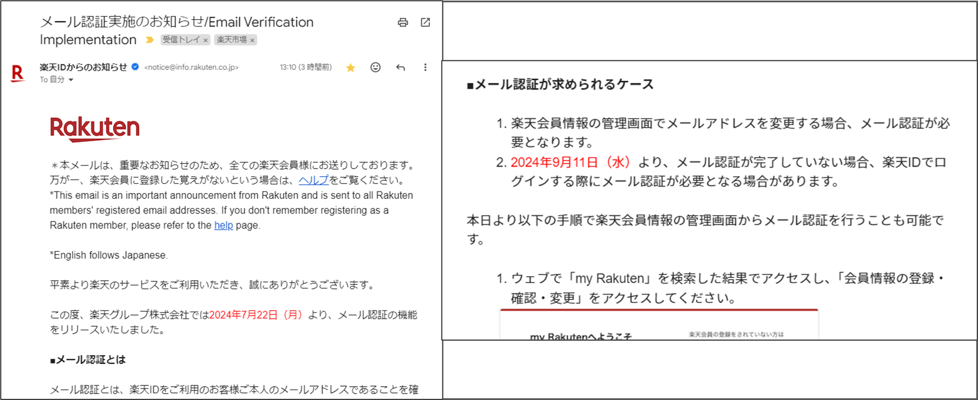Screen dimensions: 978x400
Task: Click the Rakuten logo in the email body
Action: click(95, 128)
